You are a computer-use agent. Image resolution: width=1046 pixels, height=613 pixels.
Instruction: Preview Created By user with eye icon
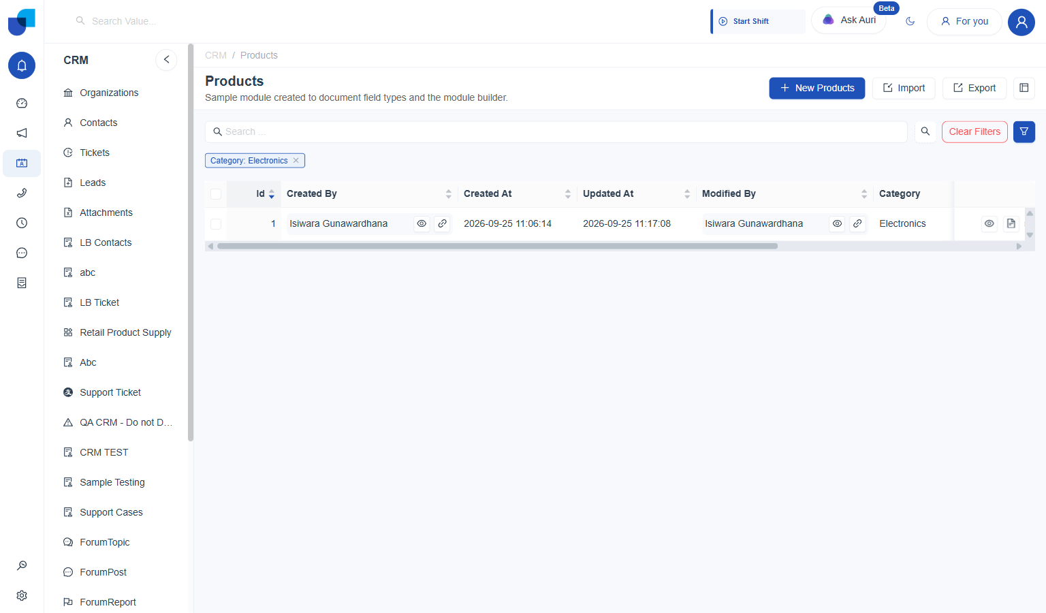point(422,223)
